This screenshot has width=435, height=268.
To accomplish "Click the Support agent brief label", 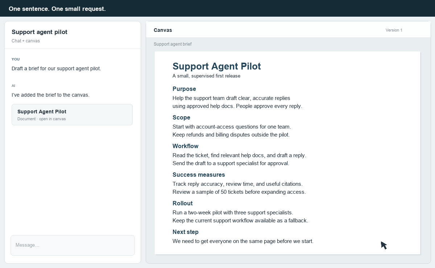I will (x=173, y=44).
